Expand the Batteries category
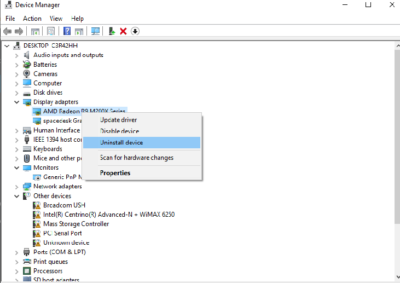The image size is (400, 283). coord(17,65)
